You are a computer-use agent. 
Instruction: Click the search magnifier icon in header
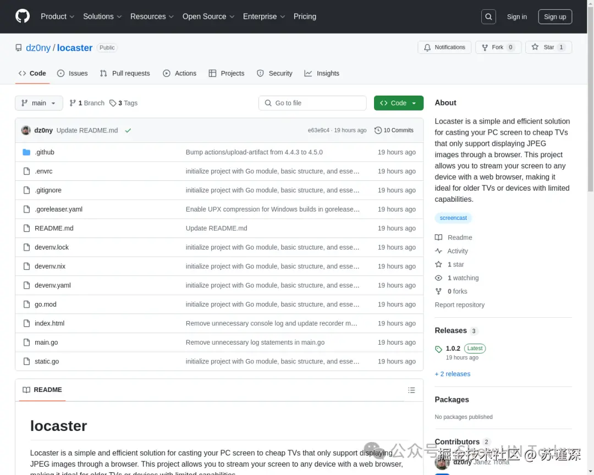tap(488, 16)
